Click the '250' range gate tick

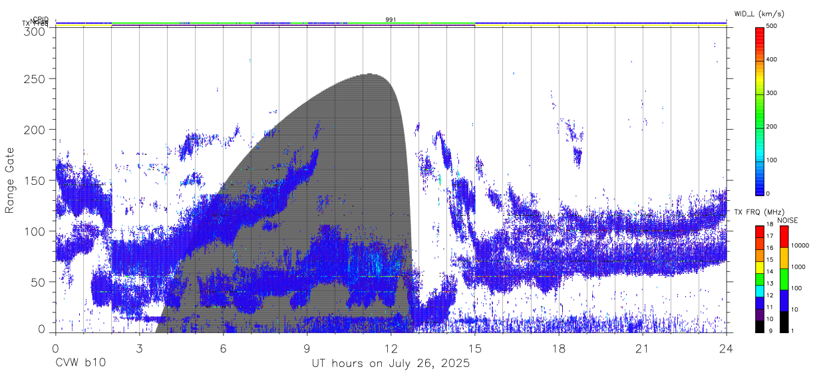coord(34,78)
